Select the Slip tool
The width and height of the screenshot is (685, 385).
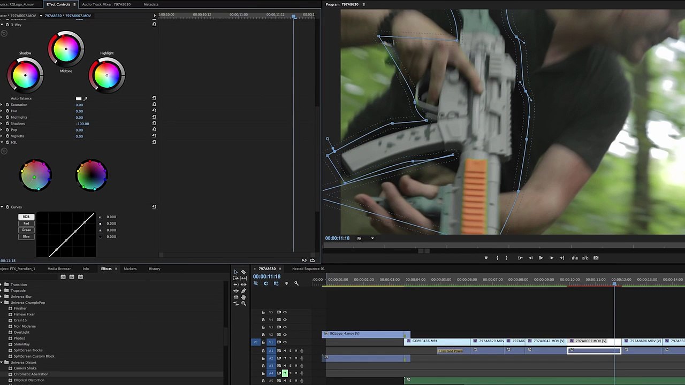tap(243, 278)
